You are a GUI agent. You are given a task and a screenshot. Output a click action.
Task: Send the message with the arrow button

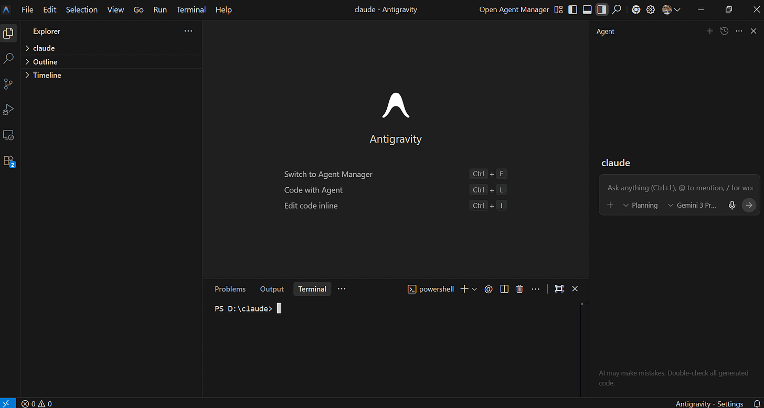(749, 205)
